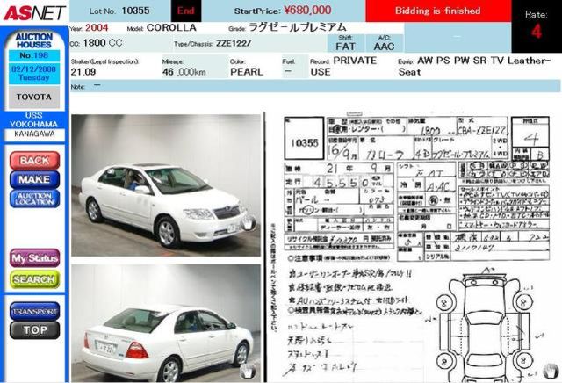Click the 10355 number box on auction sheet
Screen dimensions: 562x383
click(305, 139)
